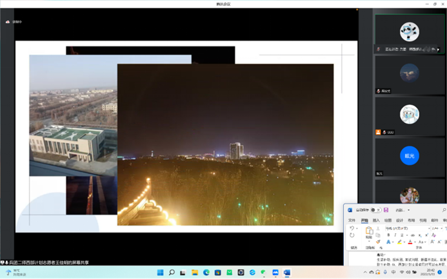Click the Format Painter brush icon
The height and width of the screenshot is (279, 447).
point(378,242)
